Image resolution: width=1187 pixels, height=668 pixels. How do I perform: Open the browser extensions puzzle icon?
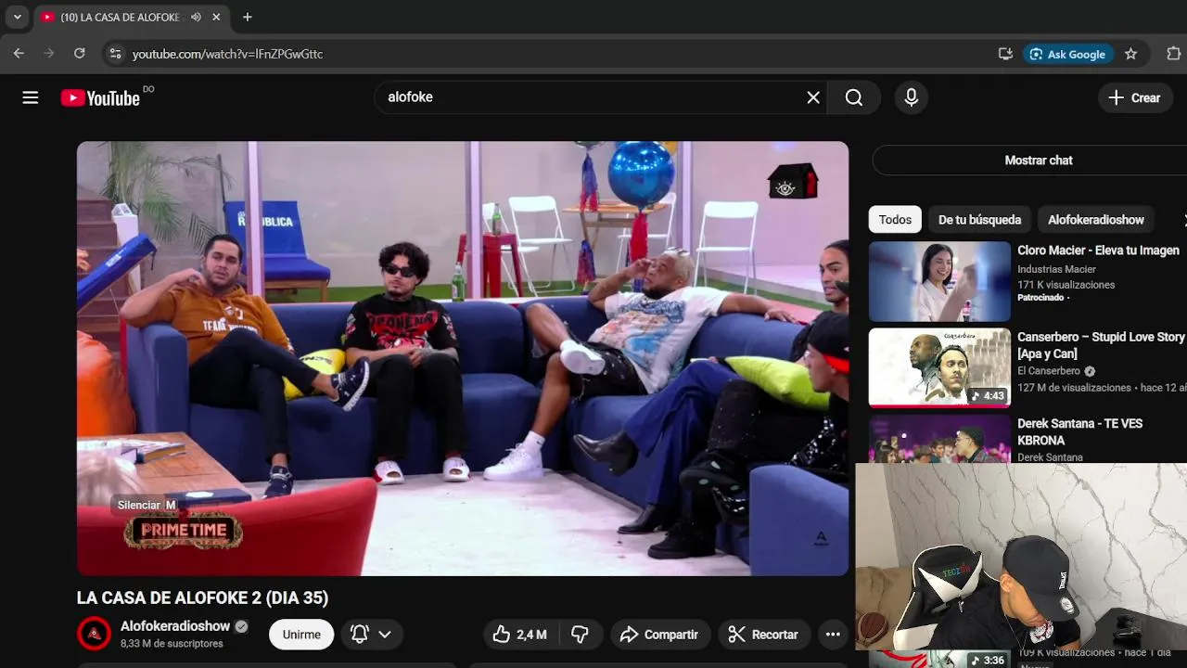[1173, 54]
